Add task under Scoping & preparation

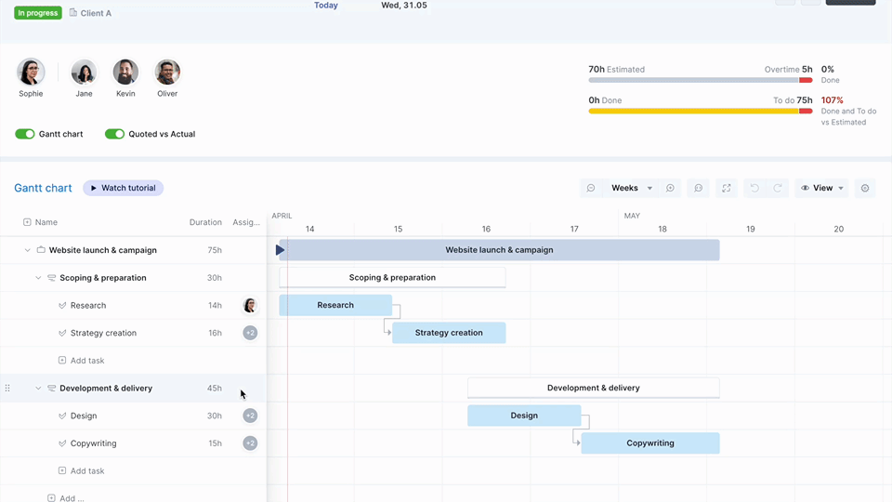[x=82, y=361]
